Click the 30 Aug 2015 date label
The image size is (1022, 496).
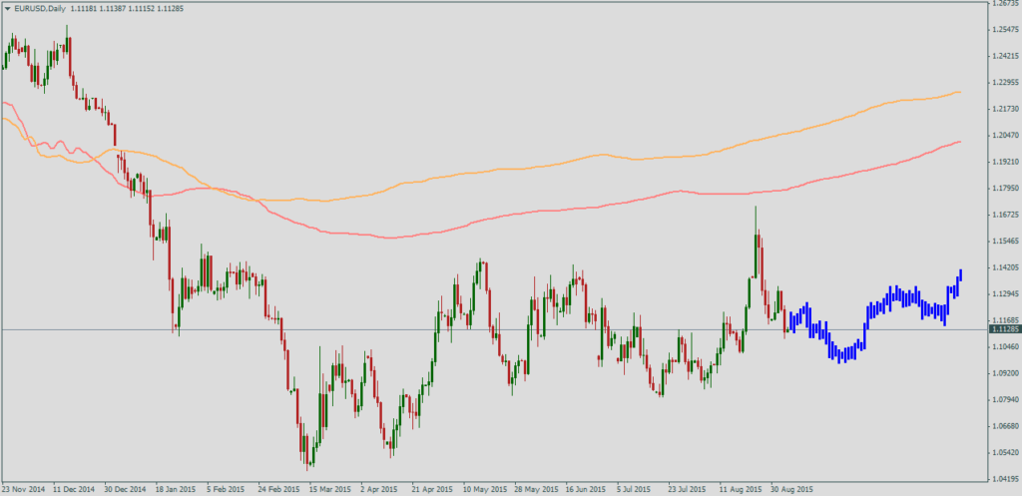tap(792, 490)
